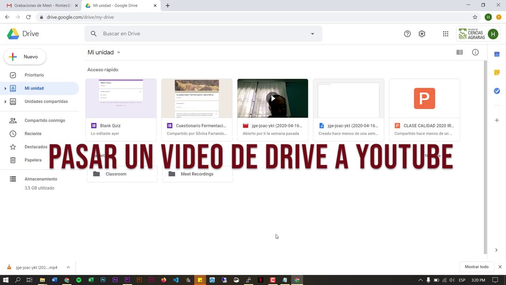Select Mi unidad in the sidebar

click(x=34, y=88)
